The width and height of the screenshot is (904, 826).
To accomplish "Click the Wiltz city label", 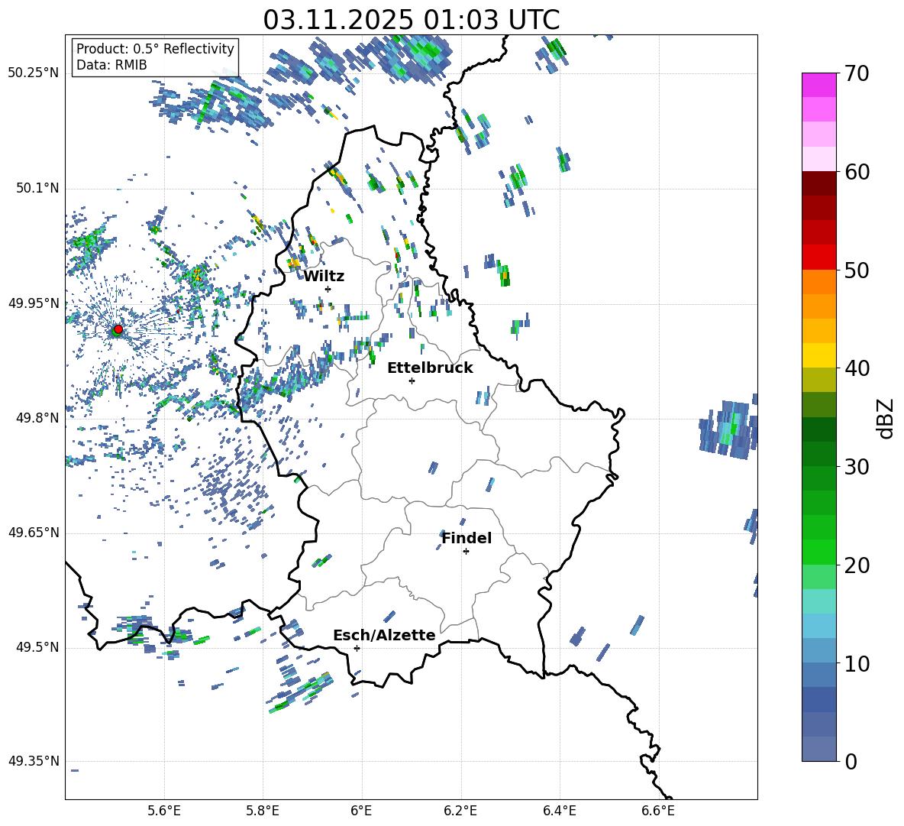I will click(324, 277).
